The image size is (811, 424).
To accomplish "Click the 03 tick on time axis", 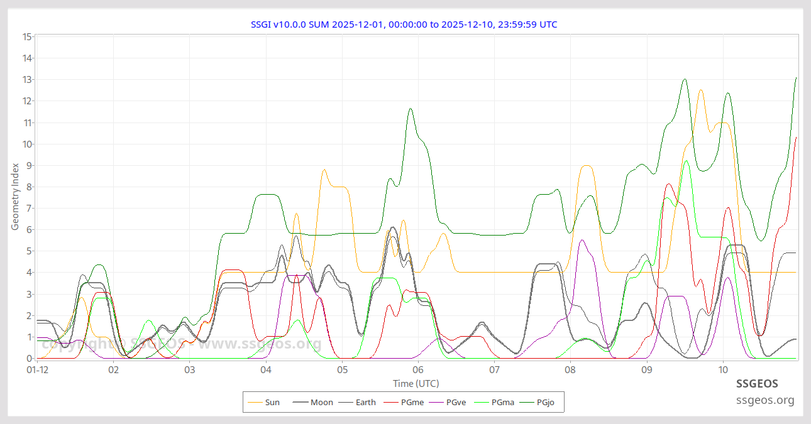I will pos(190,370).
